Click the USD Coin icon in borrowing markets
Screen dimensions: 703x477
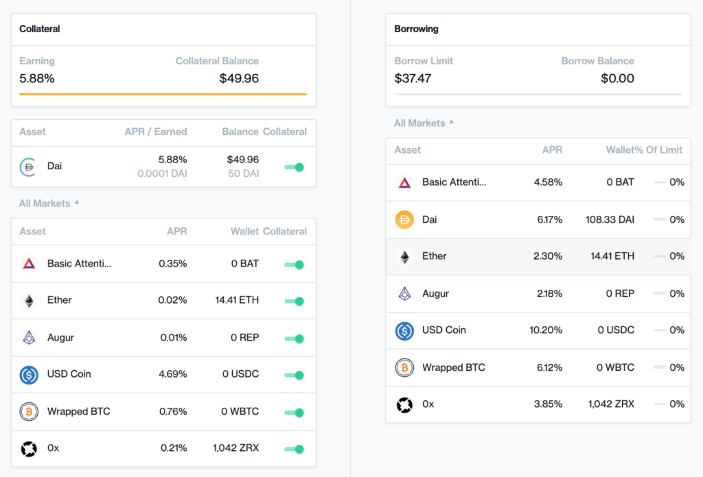tap(404, 330)
